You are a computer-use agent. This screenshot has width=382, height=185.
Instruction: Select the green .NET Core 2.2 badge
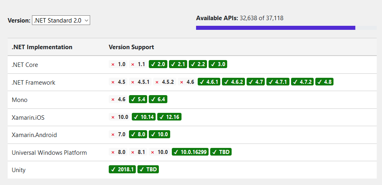tap(198, 64)
